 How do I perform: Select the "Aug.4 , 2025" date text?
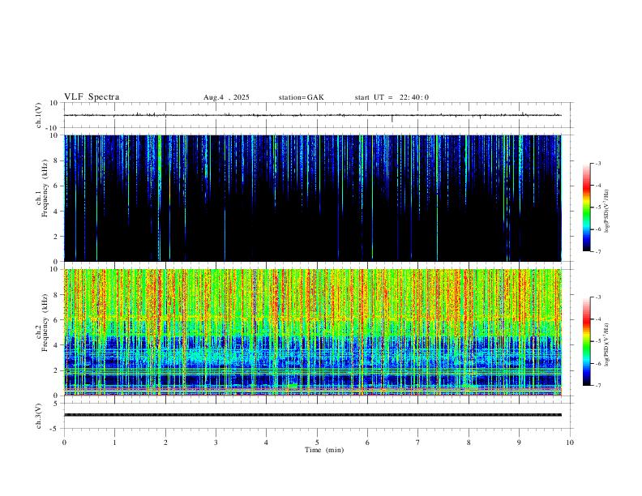pyautogui.click(x=226, y=97)
